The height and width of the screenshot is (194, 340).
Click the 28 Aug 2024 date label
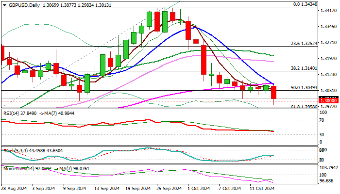click(x=14, y=189)
